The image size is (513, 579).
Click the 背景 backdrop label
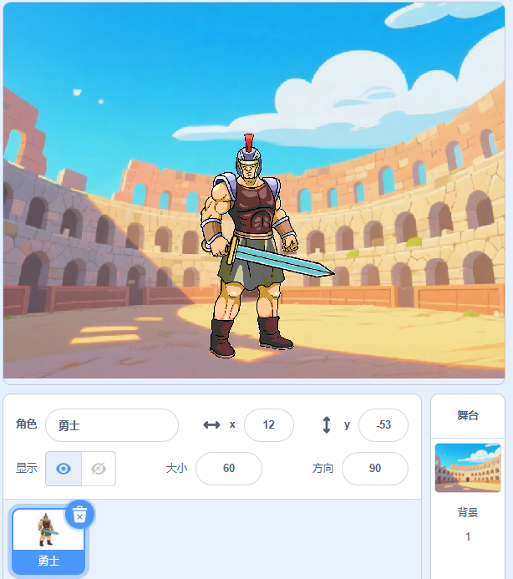point(468,512)
